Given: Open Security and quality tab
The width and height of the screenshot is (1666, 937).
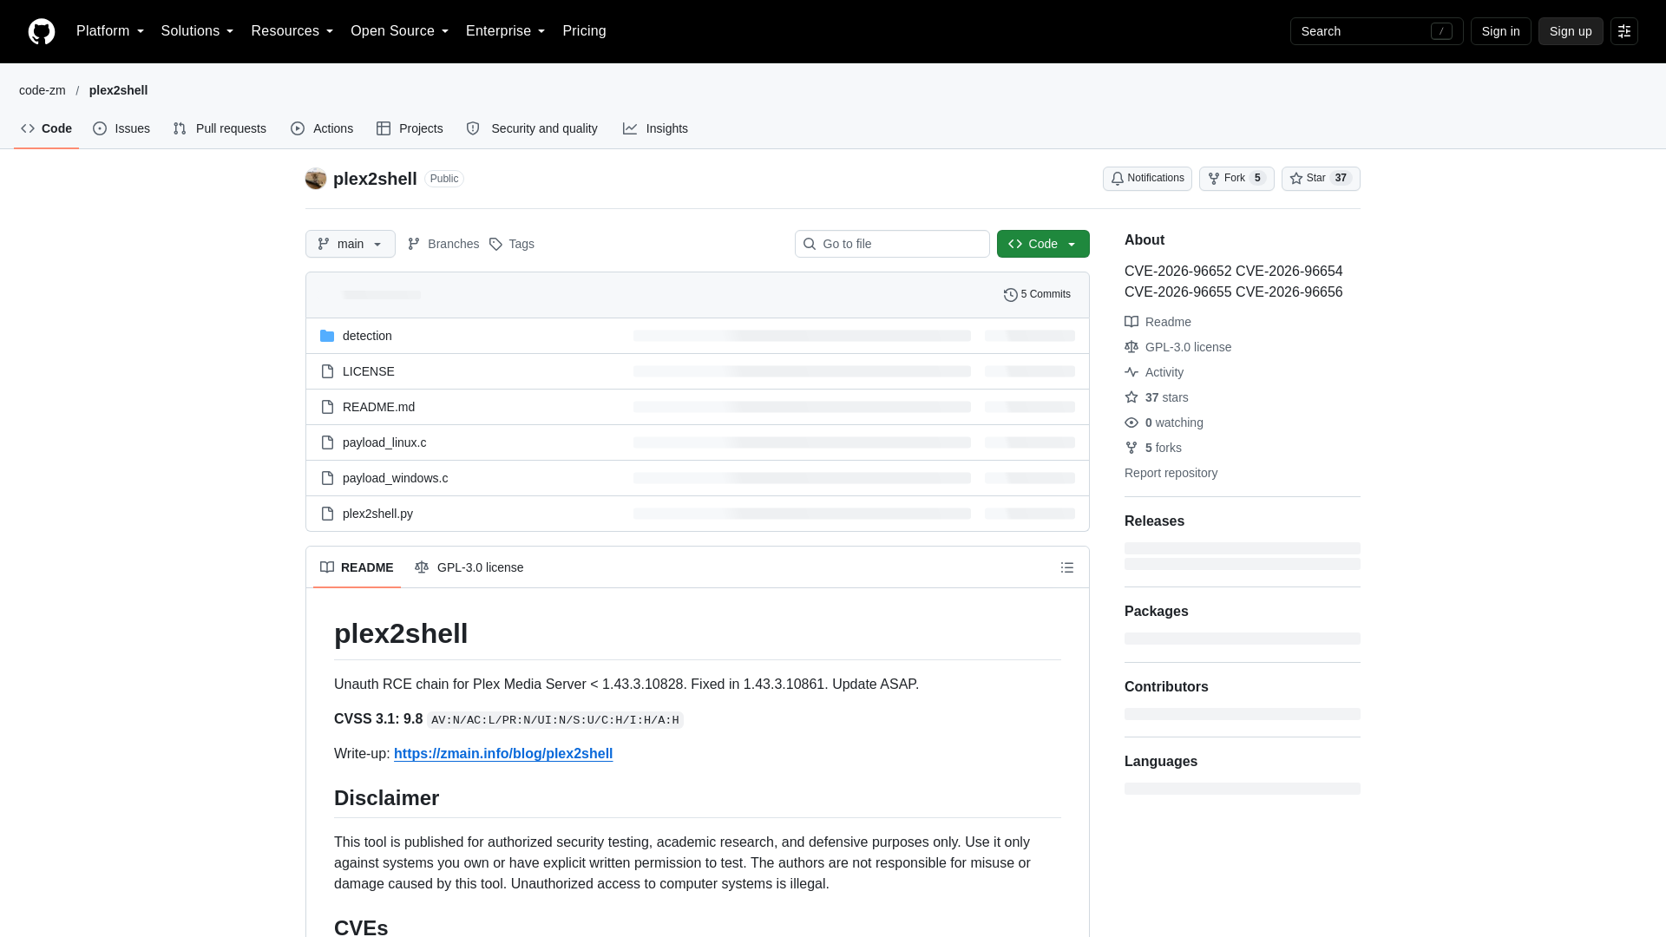Looking at the screenshot, I should point(532,128).
